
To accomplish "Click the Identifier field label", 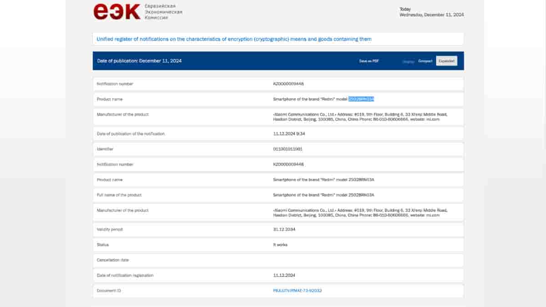I will point(105,149).
